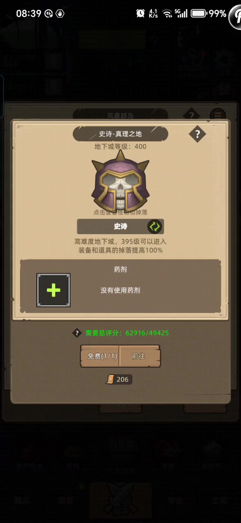
Task: Tap the Wi-Fi status icon
Action: [x=167, y=13]
